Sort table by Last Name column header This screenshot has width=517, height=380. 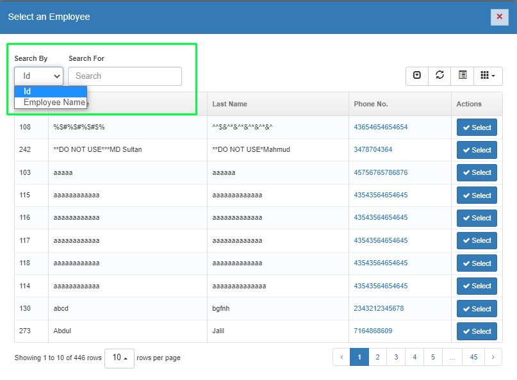pyautogui.click(x=230, y=104)
